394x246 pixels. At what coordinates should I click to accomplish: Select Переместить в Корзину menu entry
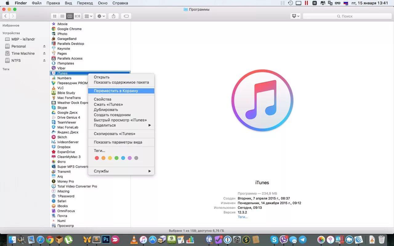(121, 91)
